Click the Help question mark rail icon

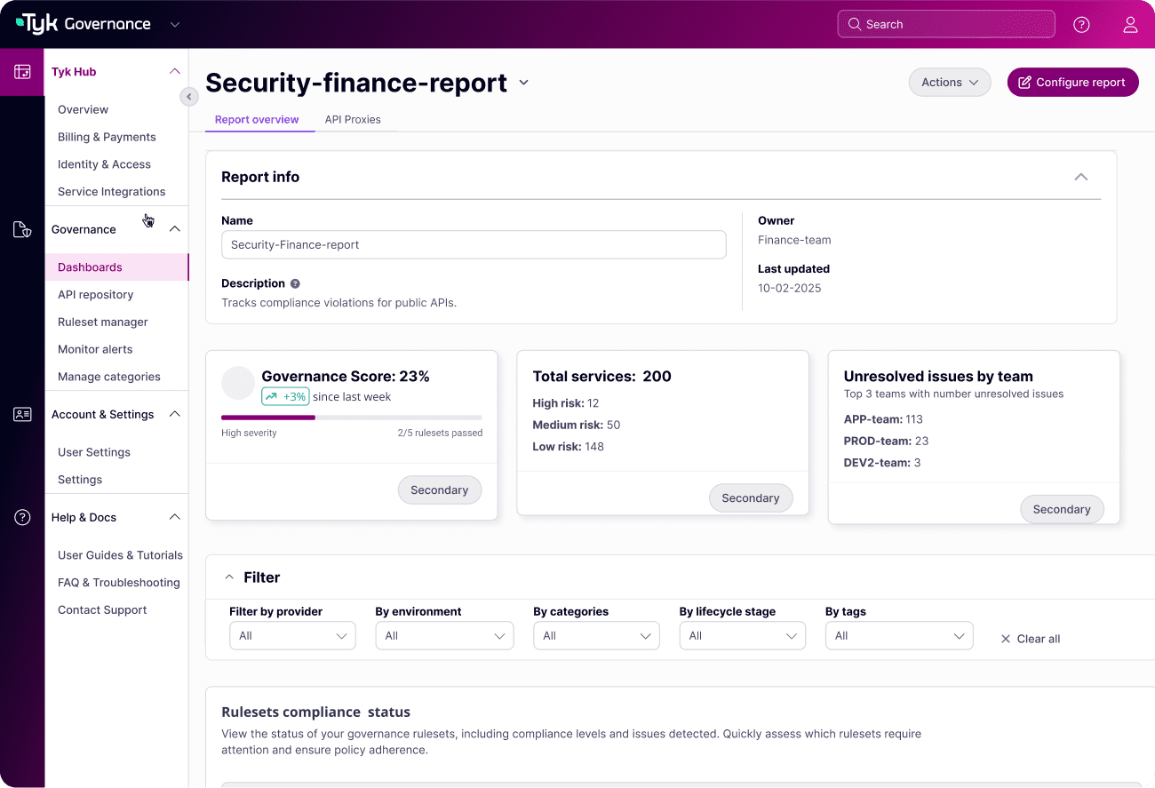[x=22, y=517]
